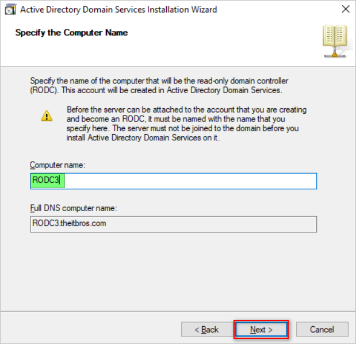This screenshot has width=356, height=344.
Task: Click the window title text
Action: click(118, 10)
